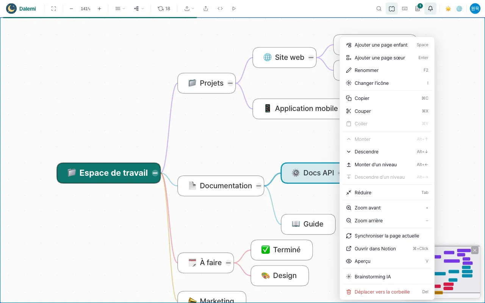Click Couper in the context menu
Screen dimensions: 485x303
click(387, 111)
